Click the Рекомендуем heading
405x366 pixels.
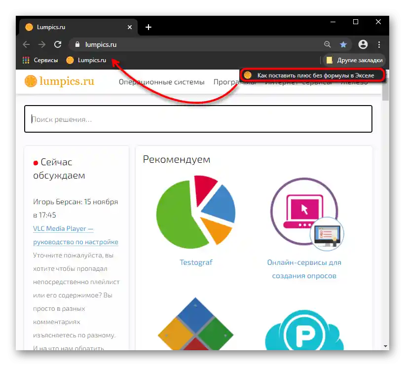coord(177,159)
